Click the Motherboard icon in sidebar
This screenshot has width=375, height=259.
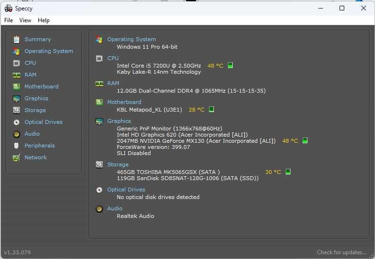pos(16,87)
